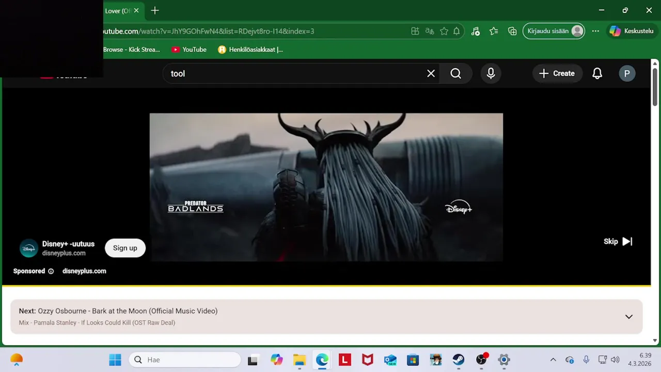Screen dimensions: 661x372
Task: Open disneyplus.com link beside Sponsored
Action: 84,271
